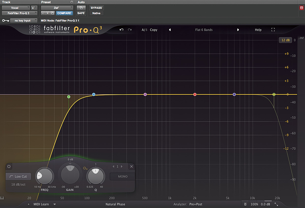Open the MIDI Learn dropdown arrow
This screenshot has width=305, height=208.
click(x=54, y=204)
